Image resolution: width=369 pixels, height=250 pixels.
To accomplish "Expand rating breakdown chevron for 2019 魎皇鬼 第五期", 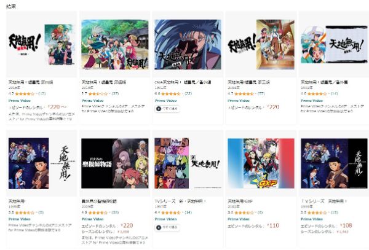I will tap(109, 94).
